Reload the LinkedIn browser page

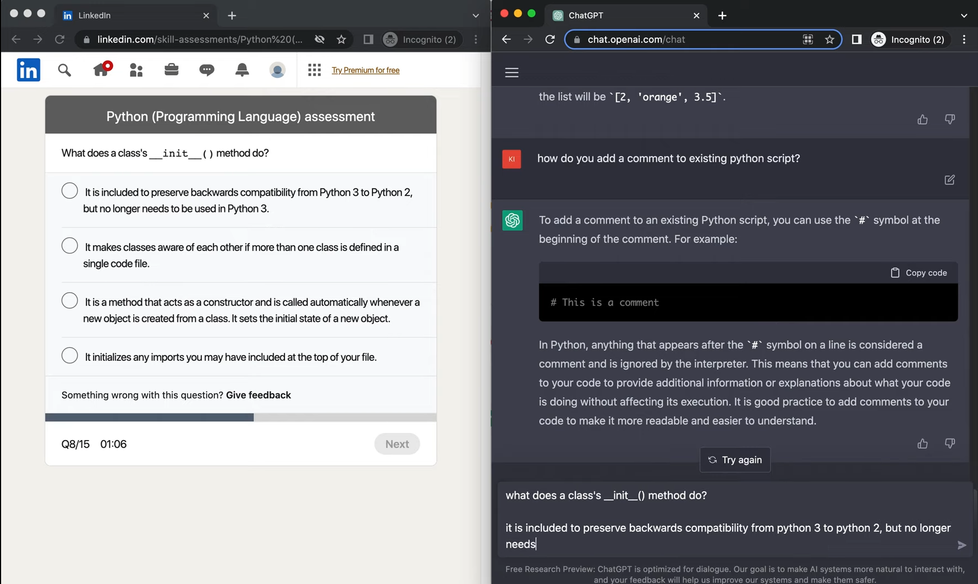pos(60,40)
